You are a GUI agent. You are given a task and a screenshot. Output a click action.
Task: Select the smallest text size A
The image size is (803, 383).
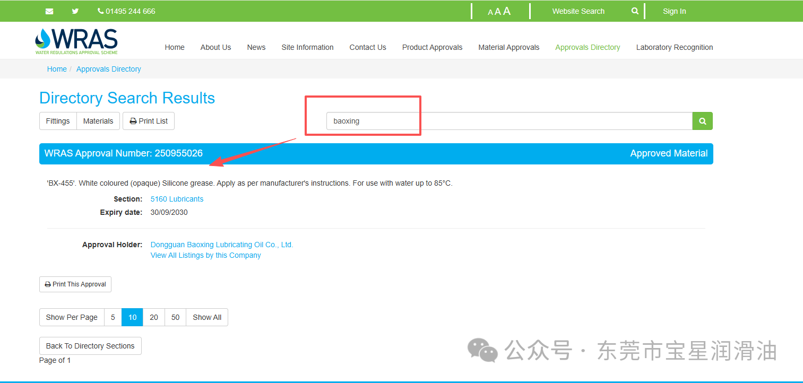[x=490, y=12]
